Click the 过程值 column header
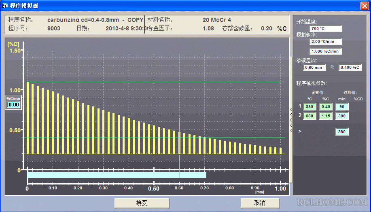Screen dimensions: 371x212 coord(350,93)
